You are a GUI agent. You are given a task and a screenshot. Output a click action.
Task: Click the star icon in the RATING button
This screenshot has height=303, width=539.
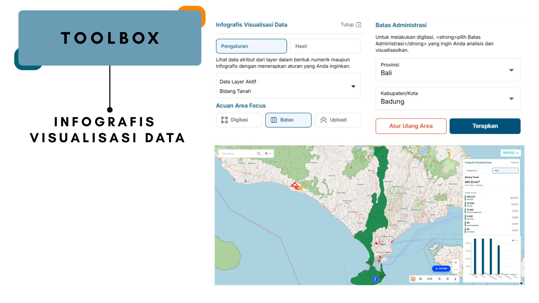(437, 268)
